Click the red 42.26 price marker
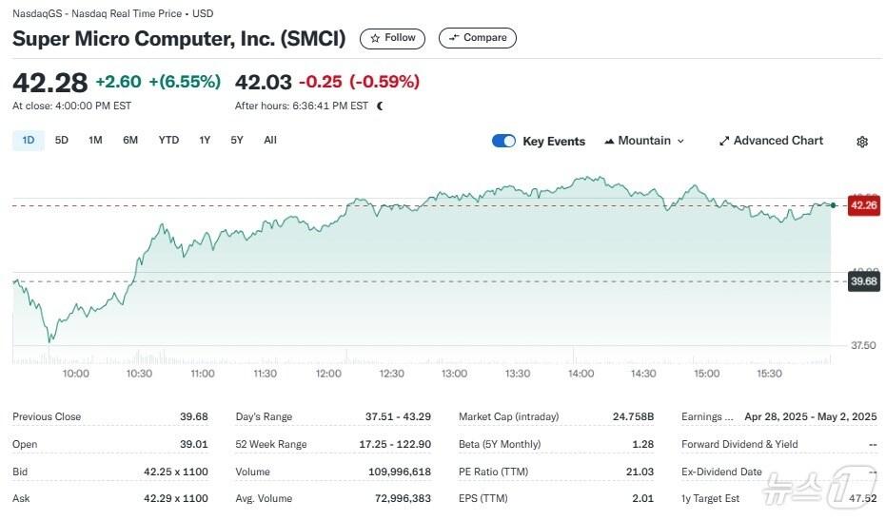This screenshot has height=520, width=886. (x=863, y=204)
